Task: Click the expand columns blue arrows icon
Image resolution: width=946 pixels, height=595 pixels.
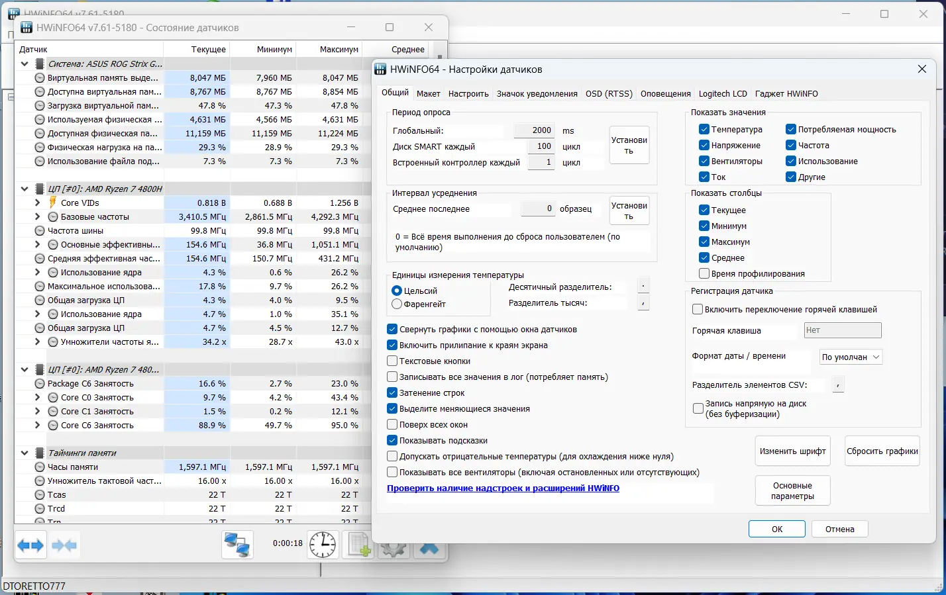Action: (x=30, y=545)
